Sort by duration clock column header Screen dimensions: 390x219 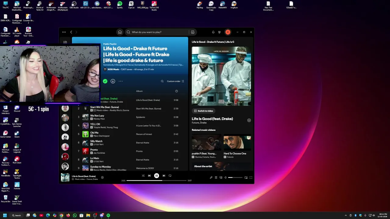coord(176,91)
